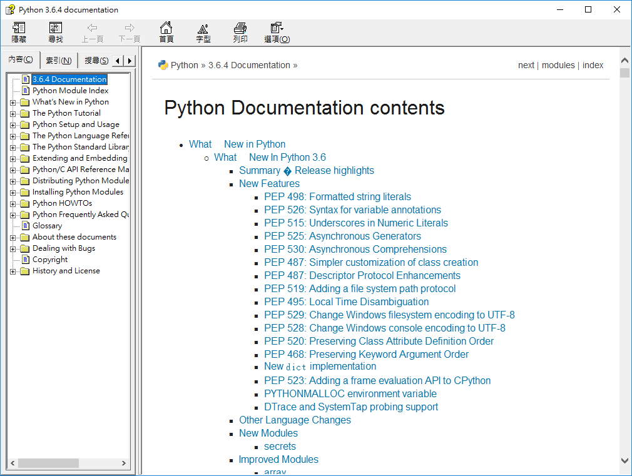
Task: Expand About these documents node
Action: pos(13,238)
